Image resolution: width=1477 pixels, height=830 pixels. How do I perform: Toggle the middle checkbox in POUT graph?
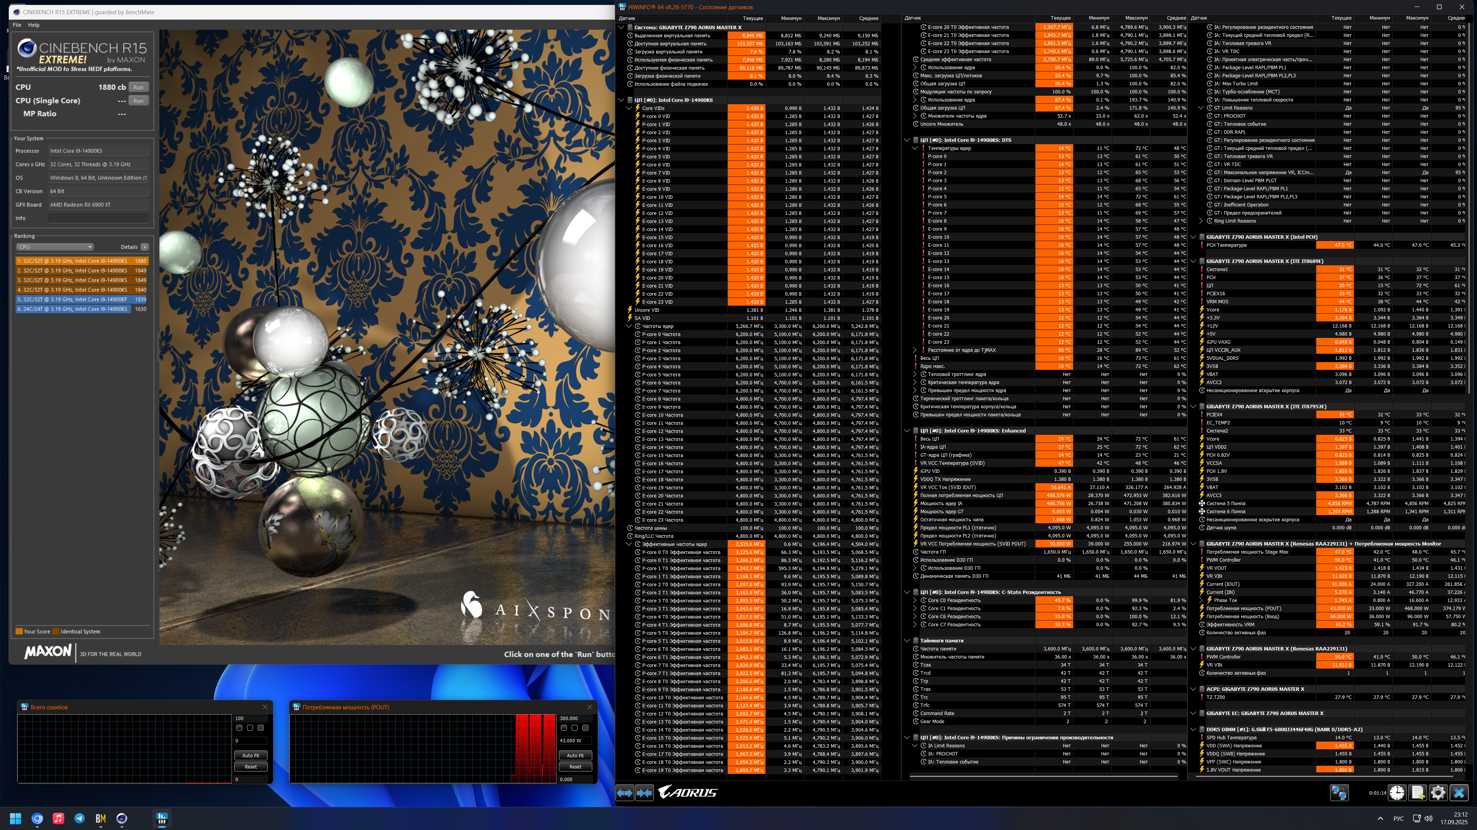[x=575, y=728]
